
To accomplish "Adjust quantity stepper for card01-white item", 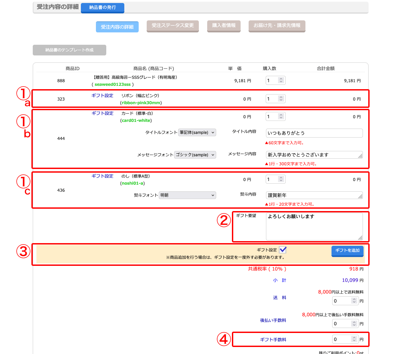I will pos(281,117).
